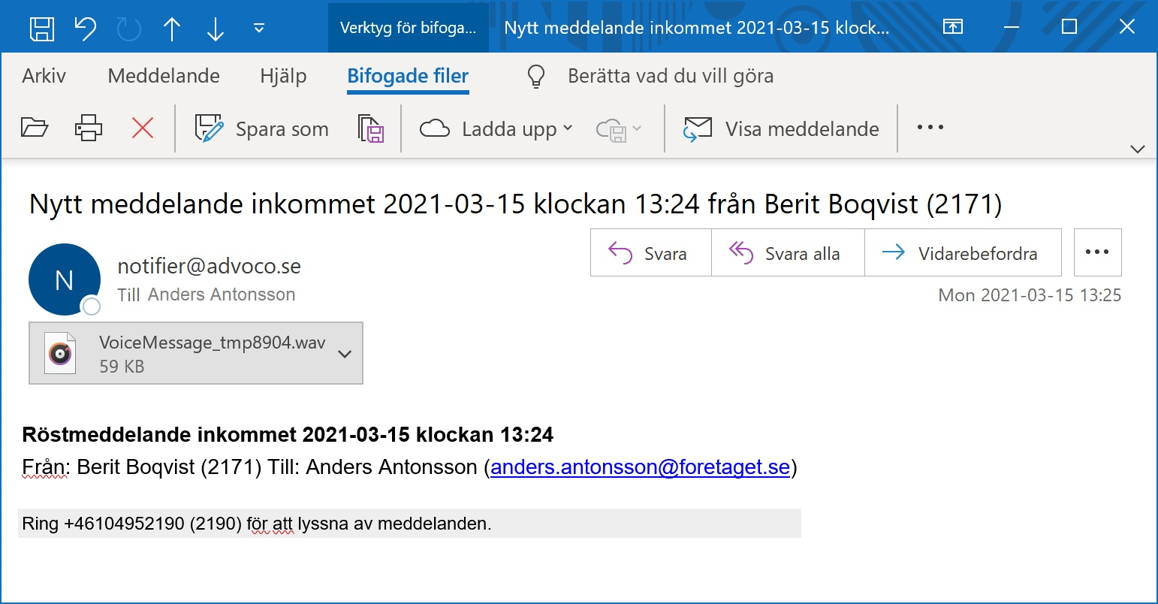Viewport: 1158px width, 604px height.
Task: Click the Svara reply button
Action: [650, 253]
